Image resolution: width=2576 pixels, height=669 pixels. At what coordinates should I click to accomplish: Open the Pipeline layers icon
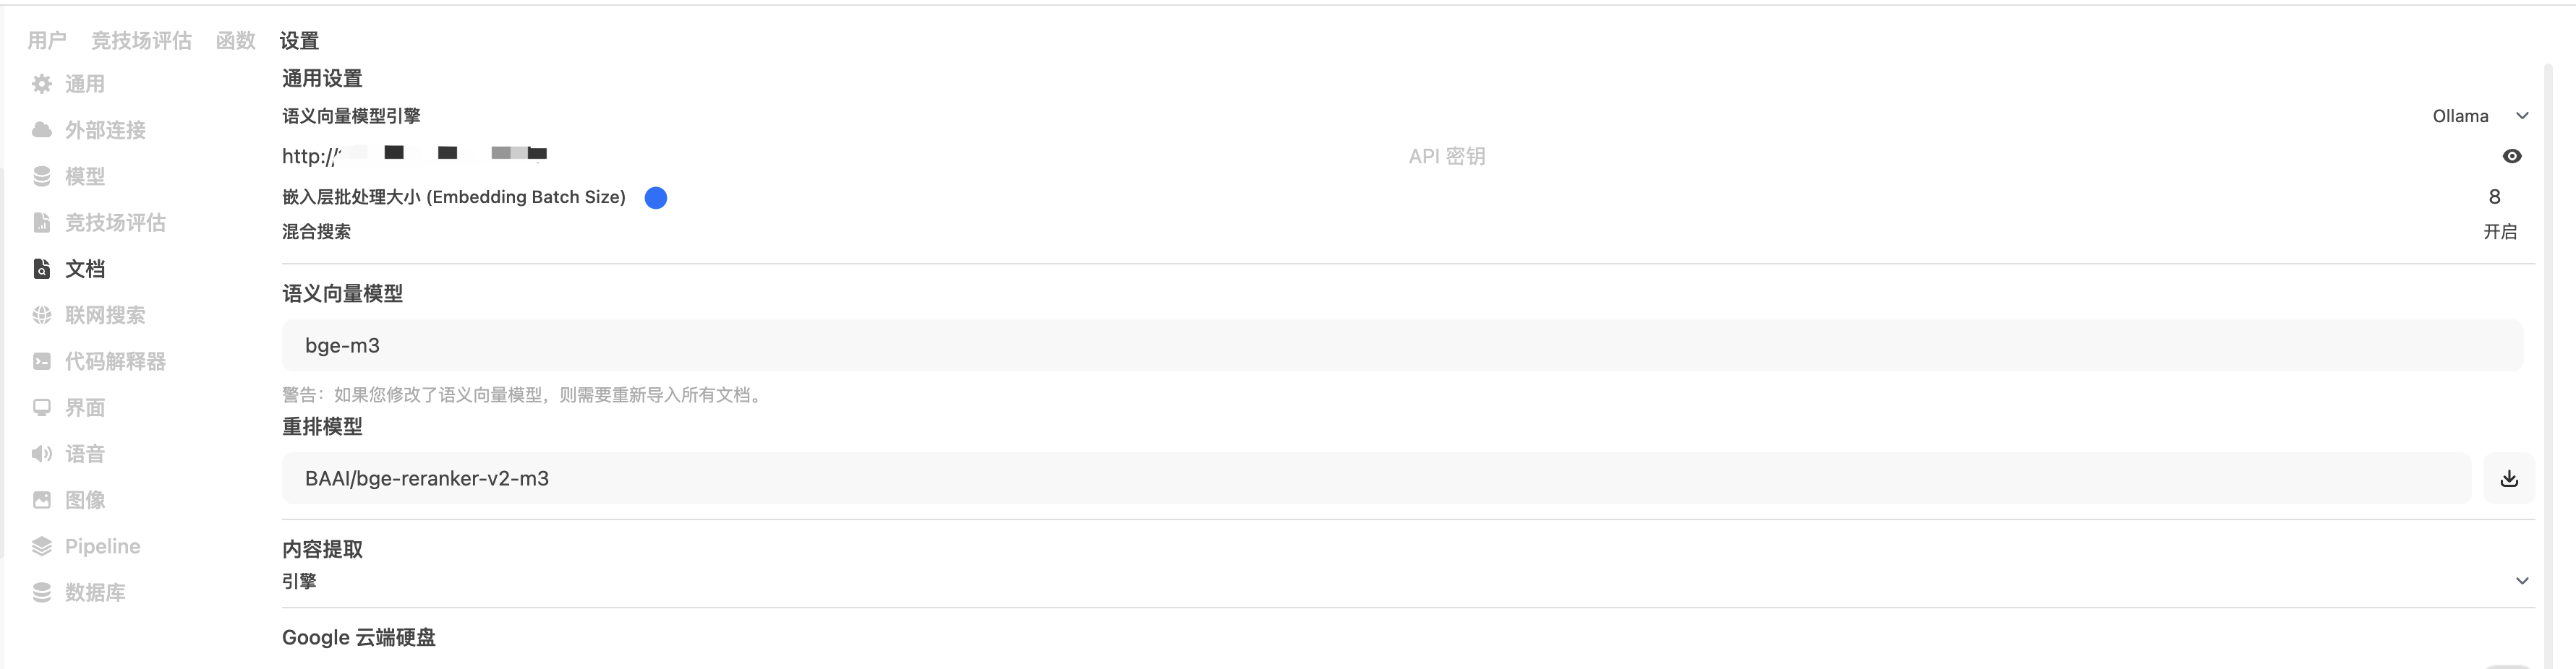(x=42, y=545)
